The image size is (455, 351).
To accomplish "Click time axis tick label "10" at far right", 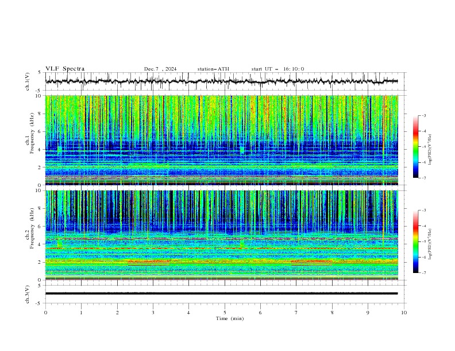I will [404, 313].
